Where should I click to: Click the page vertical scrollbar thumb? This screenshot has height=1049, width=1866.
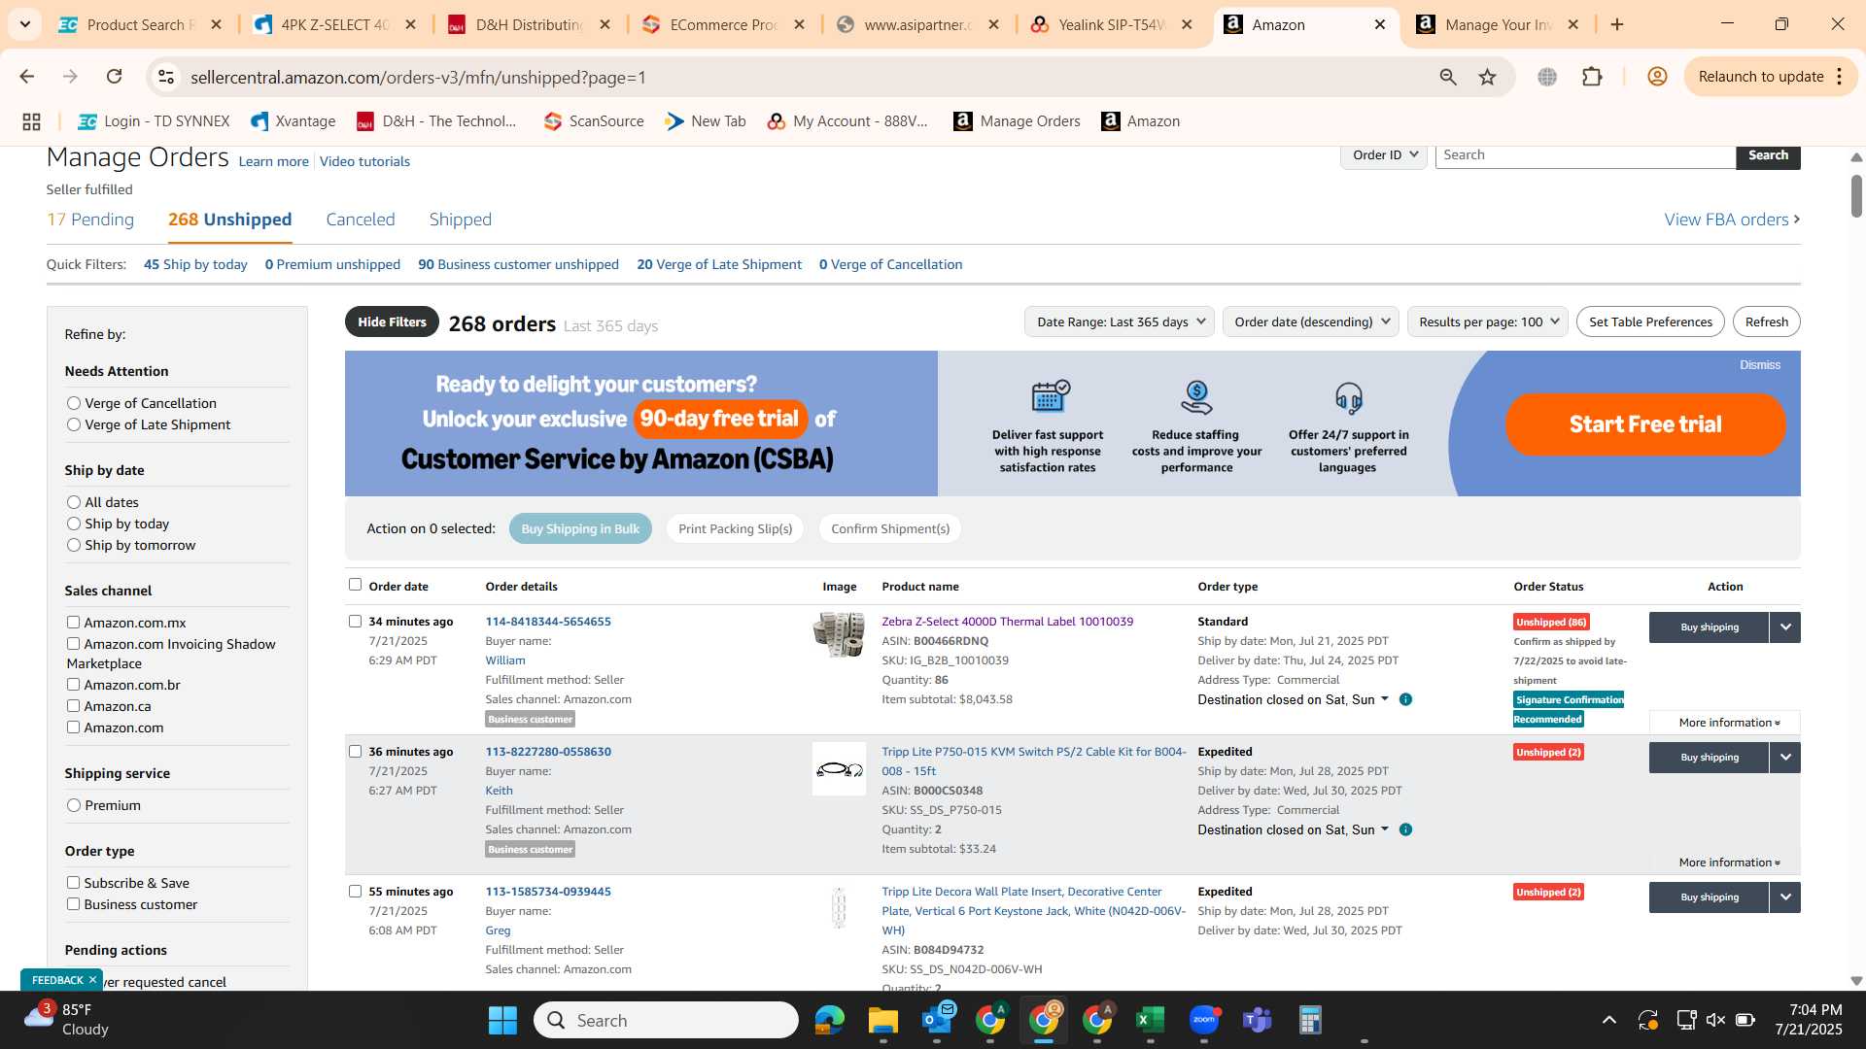(1855, 195)
